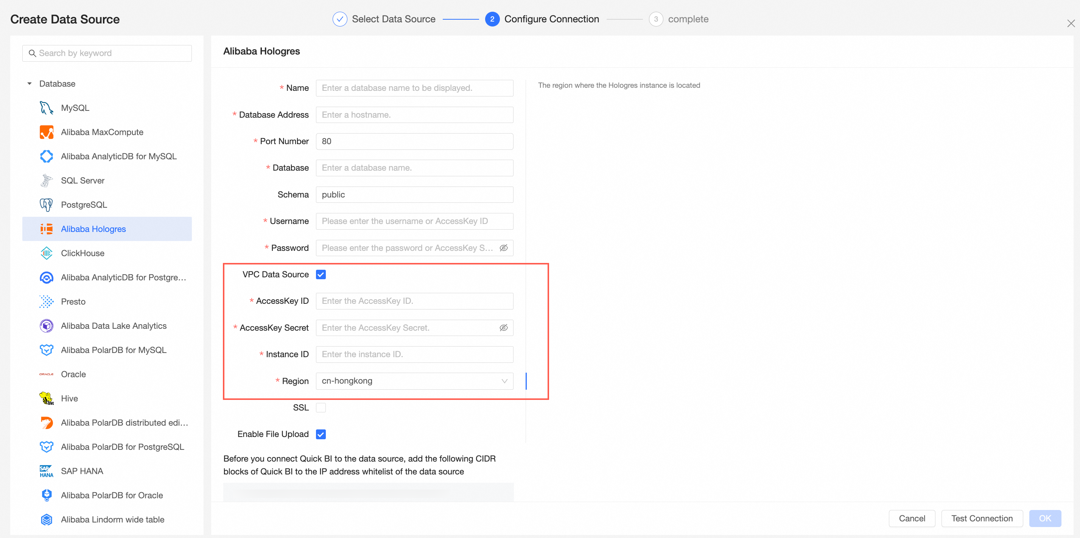Click the Hologres region help text

(619, 86)
